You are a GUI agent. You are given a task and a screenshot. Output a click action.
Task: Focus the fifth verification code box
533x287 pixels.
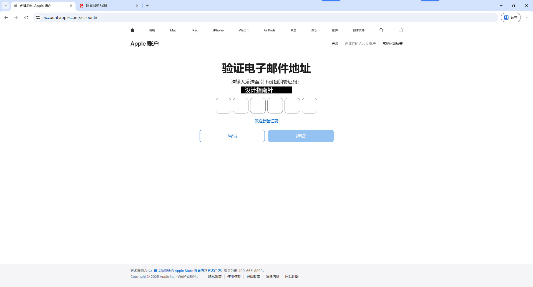tap(292, 106)
